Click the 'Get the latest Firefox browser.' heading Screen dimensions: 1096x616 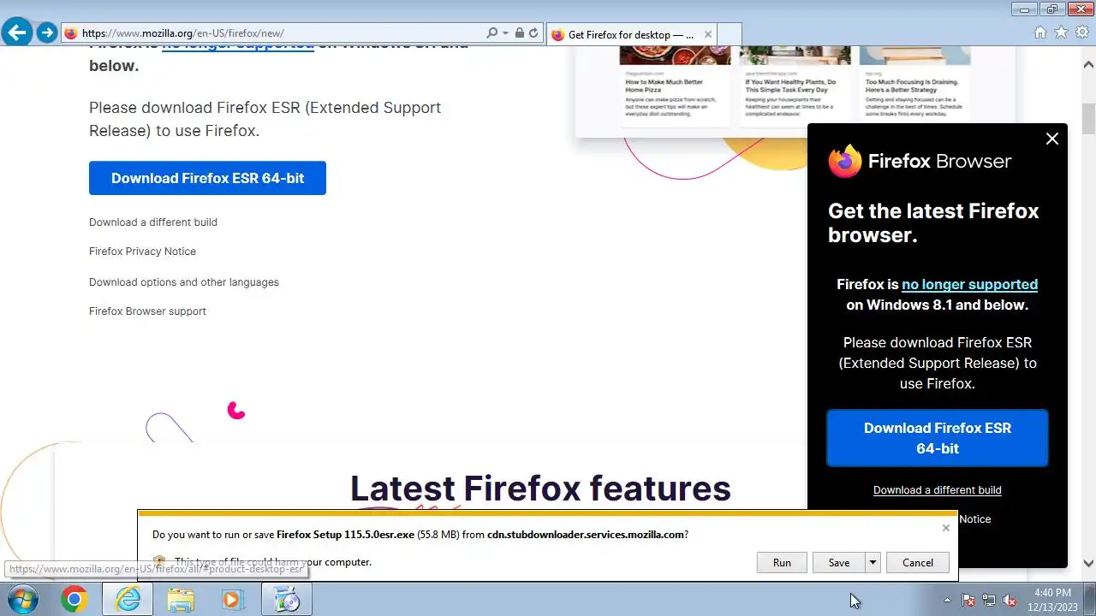(933, 222)
